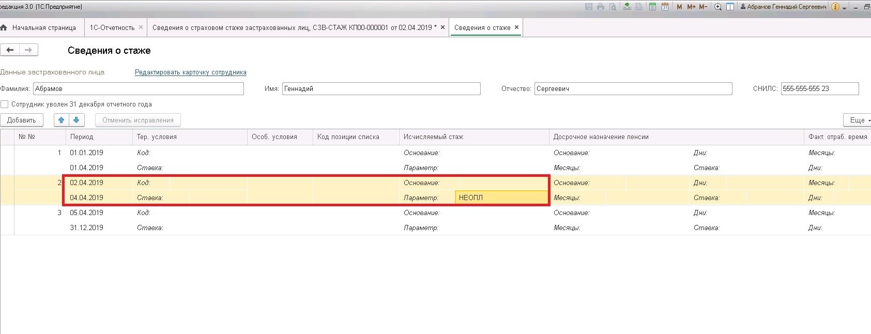
Task: Expand the 'Еще' dropdown menu
Action: click(x=858, y=120)
